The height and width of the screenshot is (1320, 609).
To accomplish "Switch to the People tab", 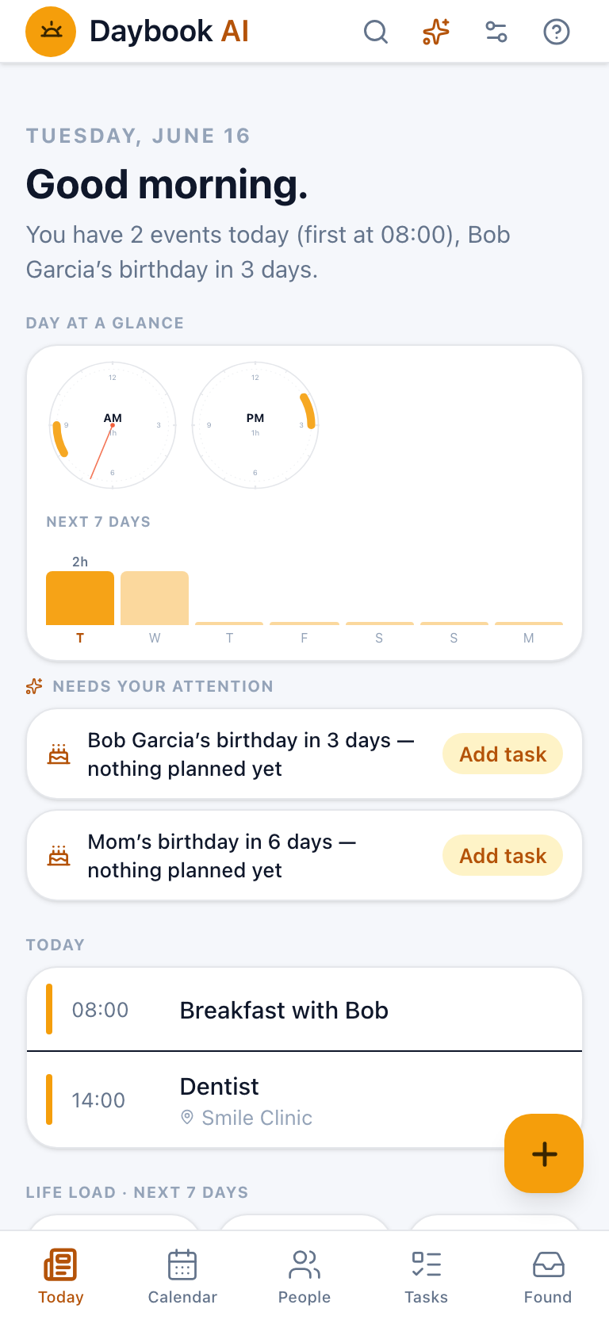I will [x=304, y=1276].
